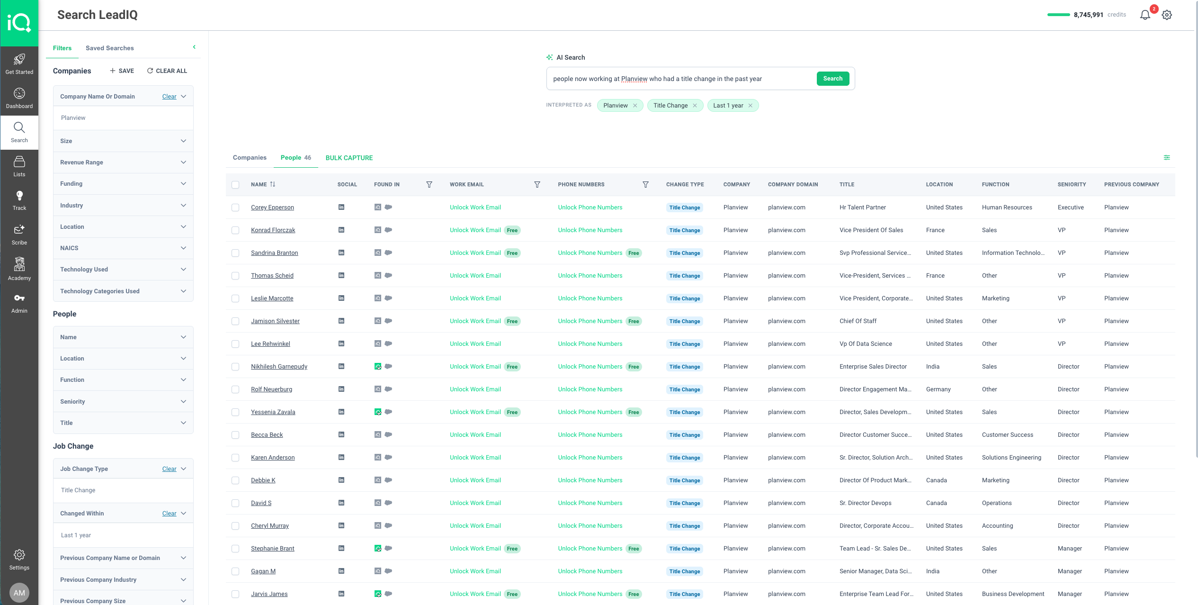Go to Search in the sidebar
The height and width of the screenshot is (605, 1198).
pyautogui.click(x=19, y=132)
